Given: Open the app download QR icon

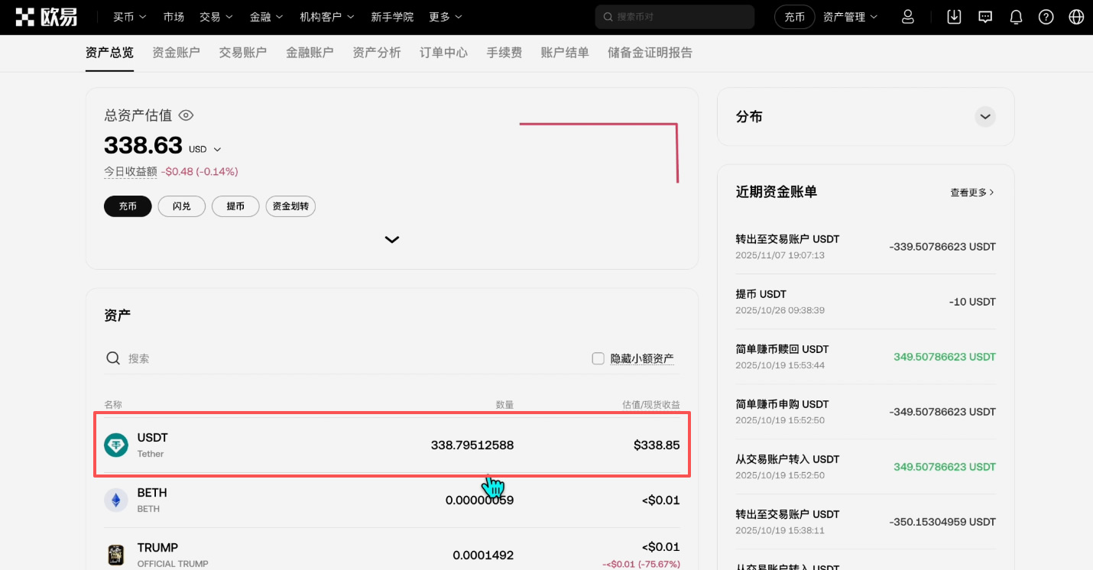Looking at the screenshot, I should click(x=953, y=16).
